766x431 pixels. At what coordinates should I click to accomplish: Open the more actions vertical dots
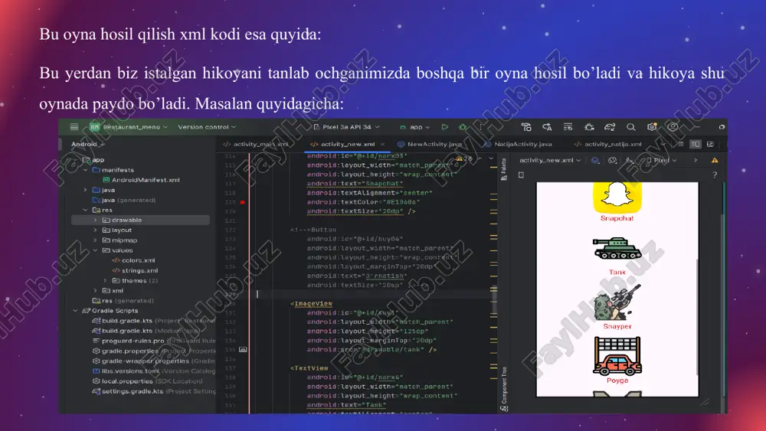click(x=480, y=127)
